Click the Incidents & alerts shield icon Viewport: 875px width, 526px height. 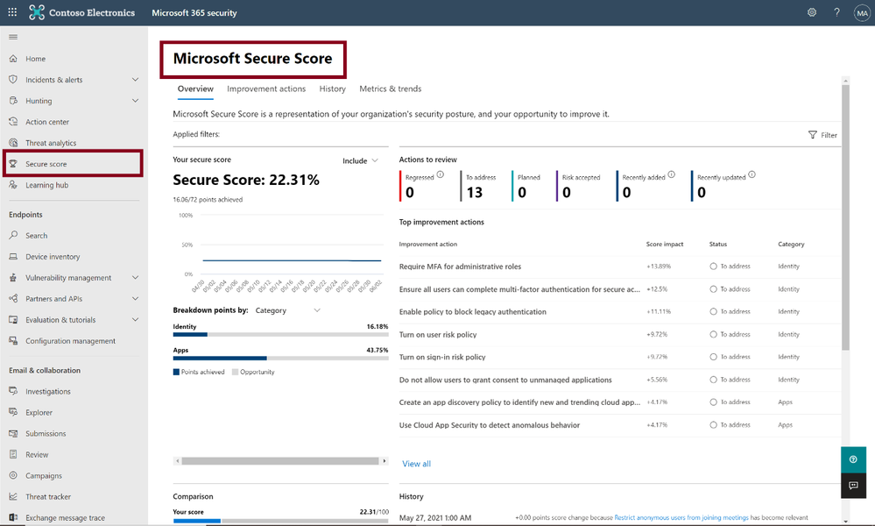pyautogui.click(x=13, y=79)
